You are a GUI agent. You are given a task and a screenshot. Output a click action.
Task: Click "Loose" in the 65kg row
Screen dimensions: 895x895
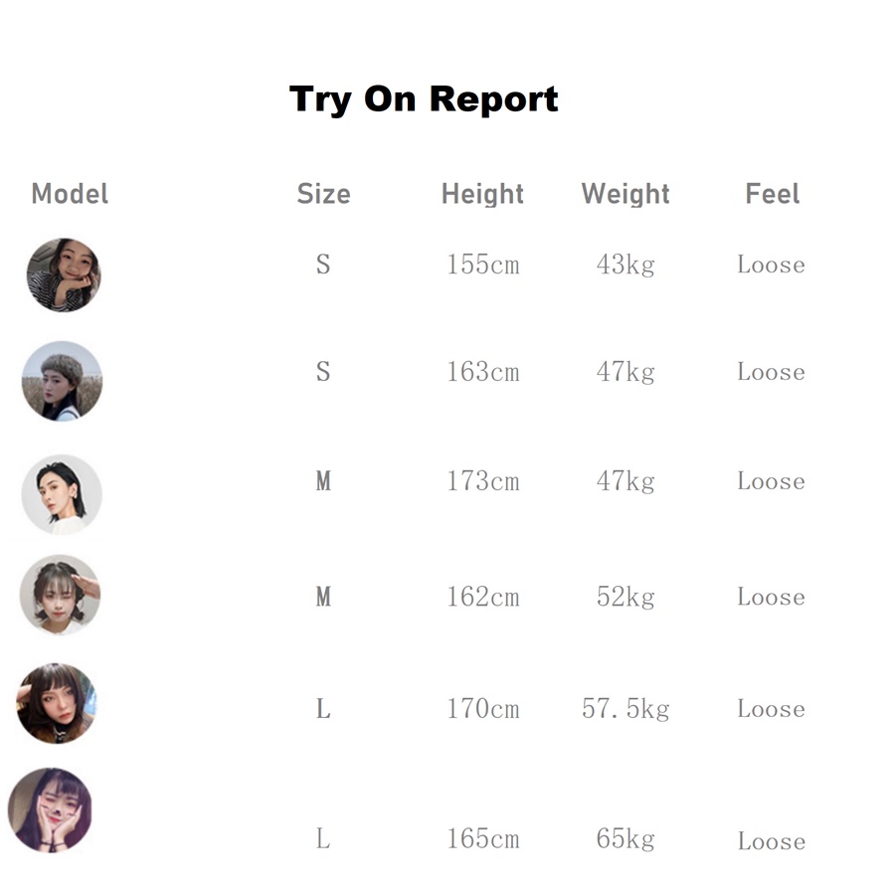click(x=771, y=841)
